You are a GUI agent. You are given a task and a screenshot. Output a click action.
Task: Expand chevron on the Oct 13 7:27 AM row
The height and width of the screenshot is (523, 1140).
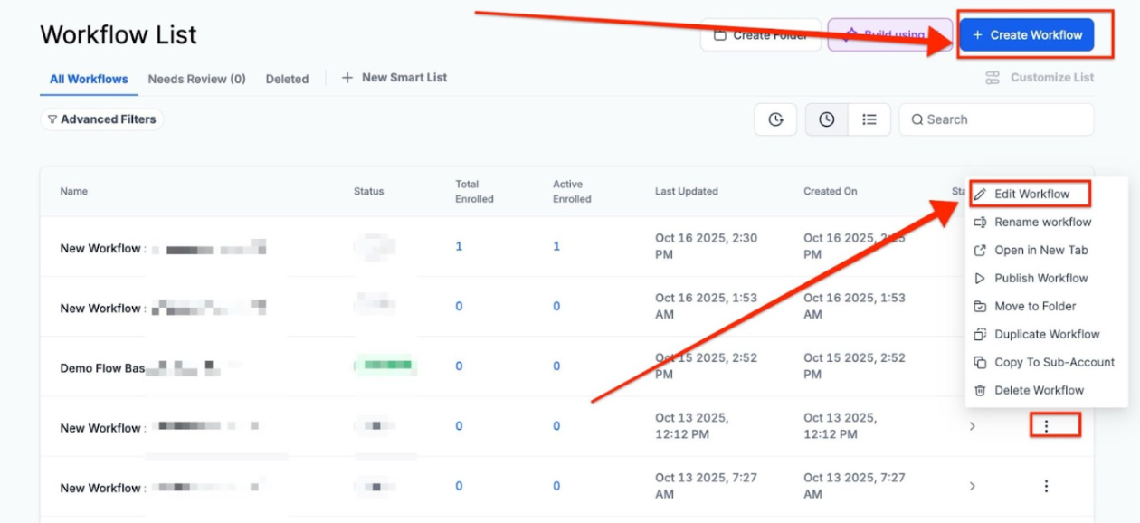coord(973,486)
